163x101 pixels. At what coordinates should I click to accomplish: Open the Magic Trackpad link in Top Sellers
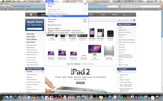point(125,80)
